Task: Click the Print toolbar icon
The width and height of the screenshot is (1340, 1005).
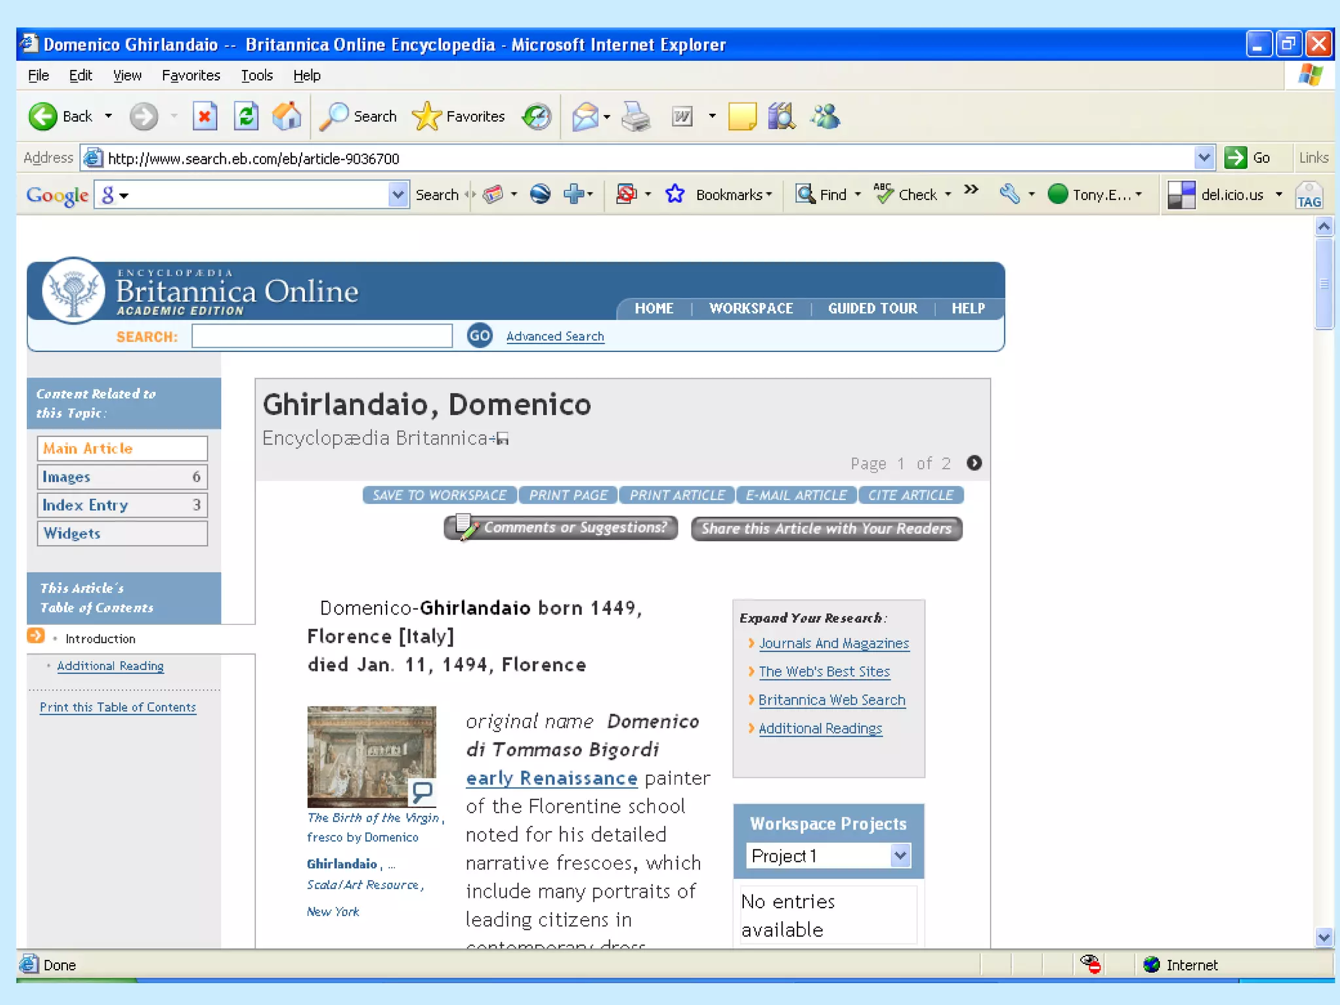Action: click(635, 116)
